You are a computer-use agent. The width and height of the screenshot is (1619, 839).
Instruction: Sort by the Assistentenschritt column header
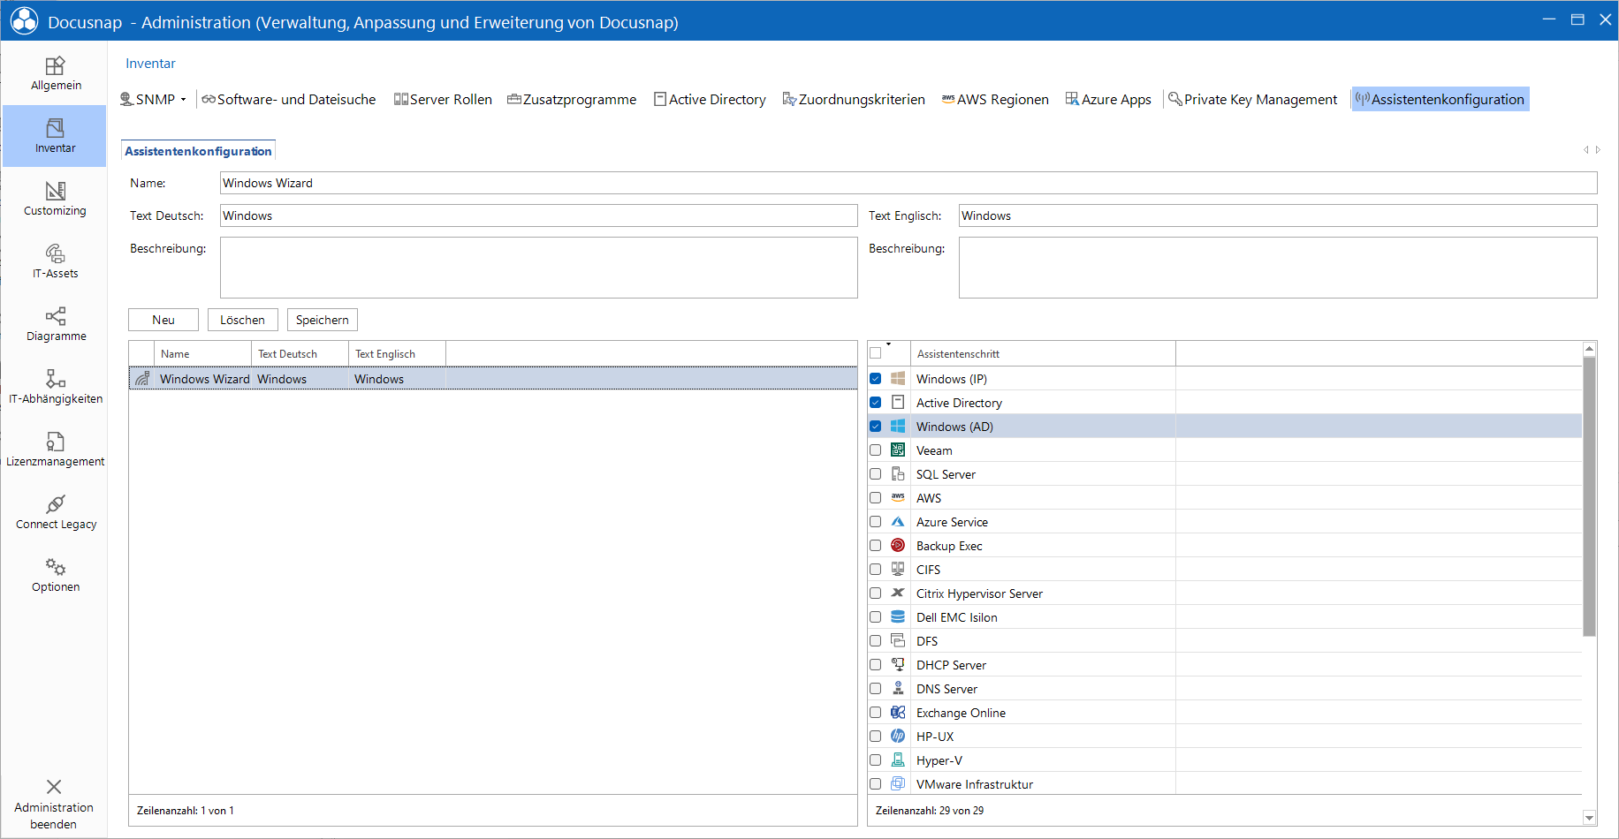coord(1043,353)
